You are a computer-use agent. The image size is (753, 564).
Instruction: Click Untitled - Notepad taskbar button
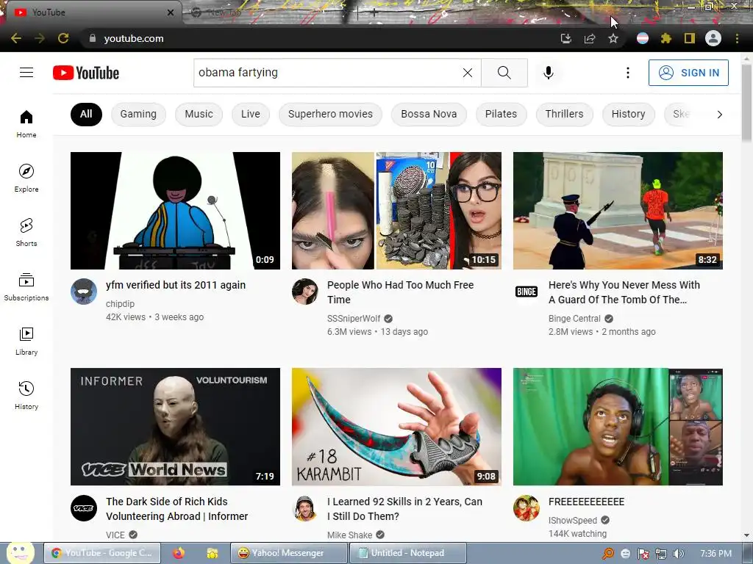tap(407, 553)
